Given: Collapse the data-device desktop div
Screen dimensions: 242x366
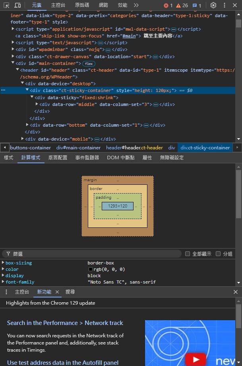Looking at the screenshot, I should click(x=22, y=83).
